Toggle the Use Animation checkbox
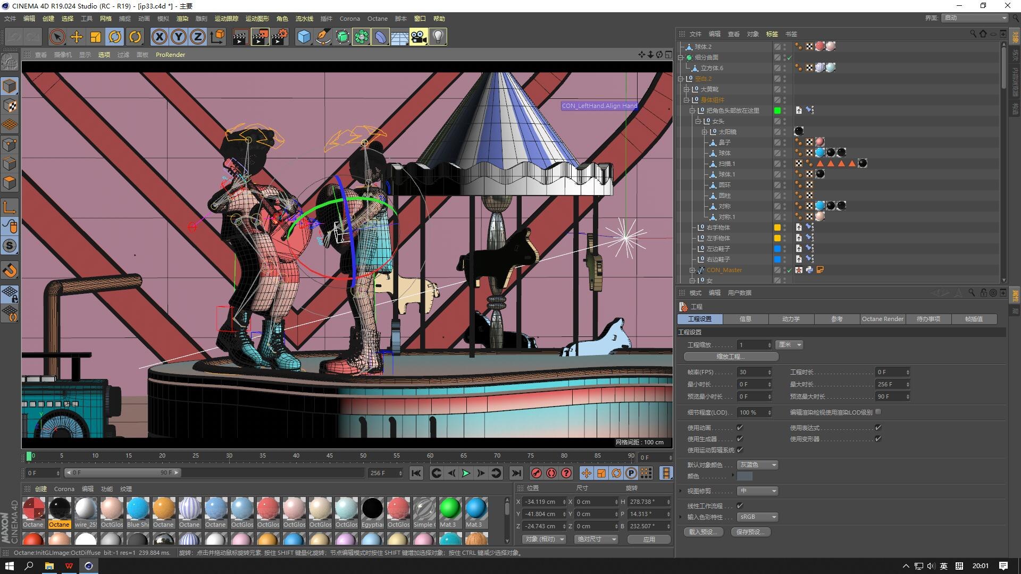This screenshot has height=574, width=1021. [740, 427]
